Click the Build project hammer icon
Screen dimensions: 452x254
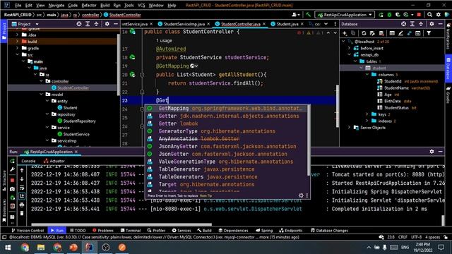pos(308,14)
